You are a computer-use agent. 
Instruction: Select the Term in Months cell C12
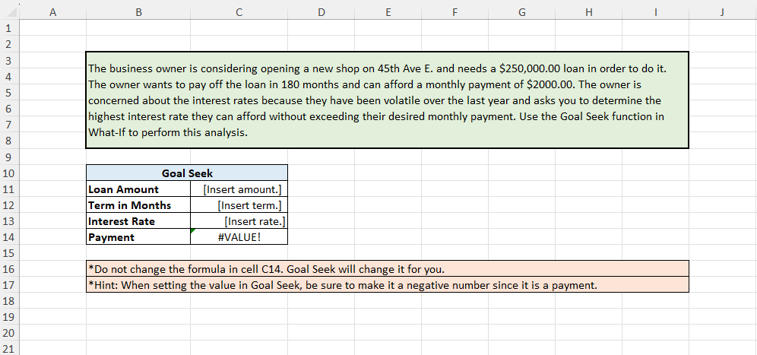tap(239, 204)
